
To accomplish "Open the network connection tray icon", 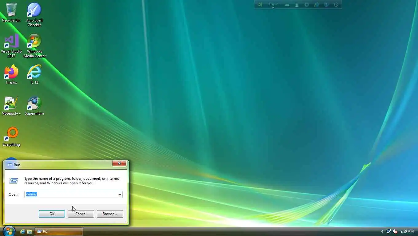I will (388, 231).
